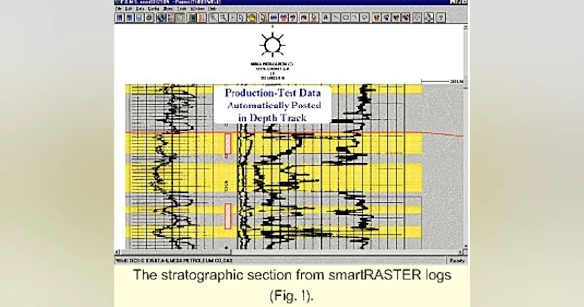584x307 pixels.
Task: Click lower red production-test marker in depth track
Action: click(x=228, y=216)
